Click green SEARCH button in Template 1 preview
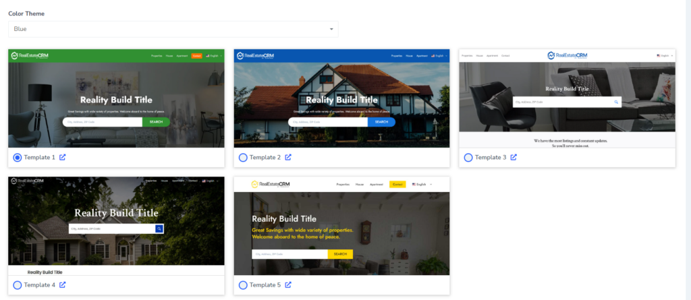This screenshot has width=691, height=300. click(156, 122)
